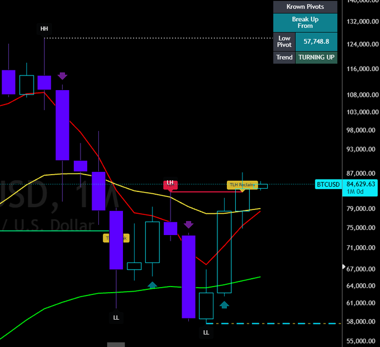Click the 98,000.00 price axis label
This screenshot has width=380, height=347.
(361, 130)
